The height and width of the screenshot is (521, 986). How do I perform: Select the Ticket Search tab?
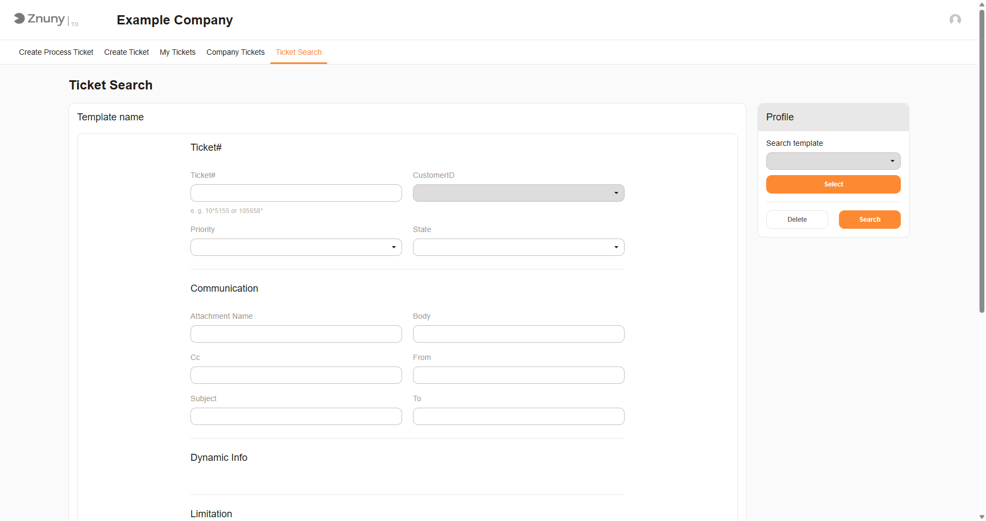(298, 52)
